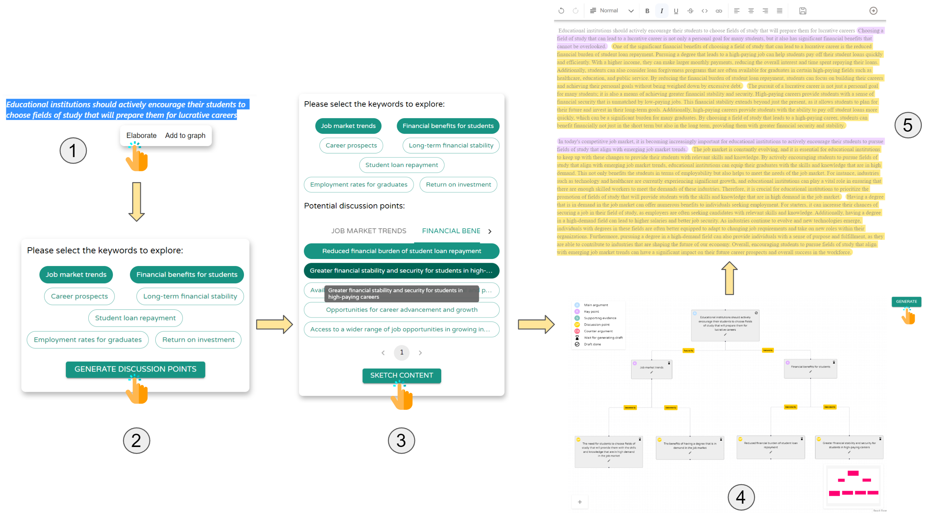This screenshot has height=518, width=931.
Task: Toggle Long-term financial stability chip in Sketch Content panel
Action: 451,145
